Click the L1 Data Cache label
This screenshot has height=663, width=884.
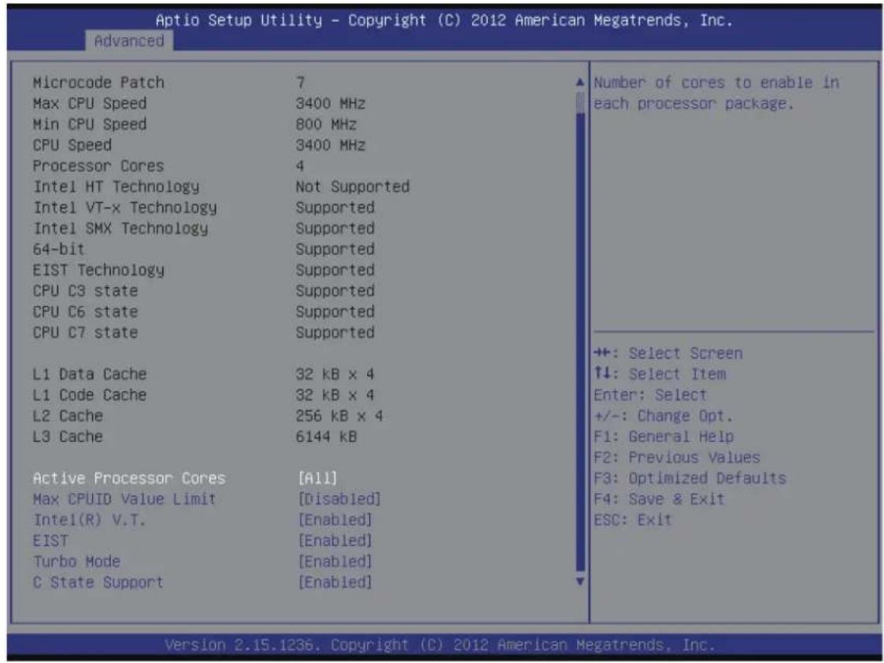coord(90,374)
